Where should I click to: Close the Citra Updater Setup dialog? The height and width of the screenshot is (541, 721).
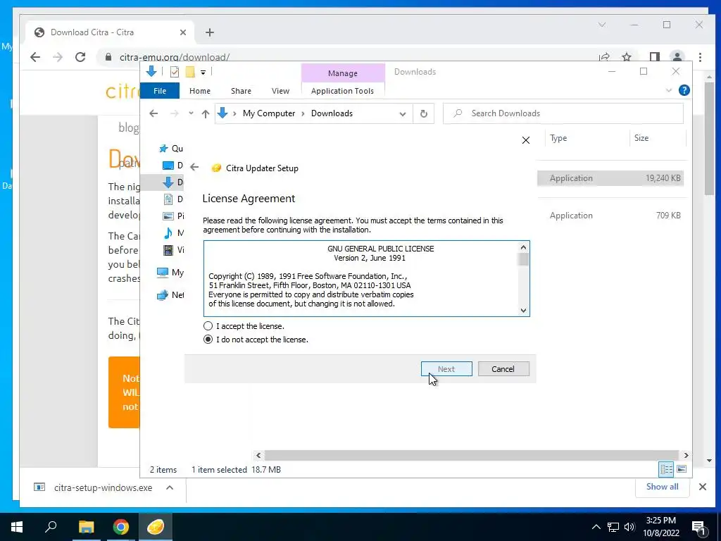525,140
